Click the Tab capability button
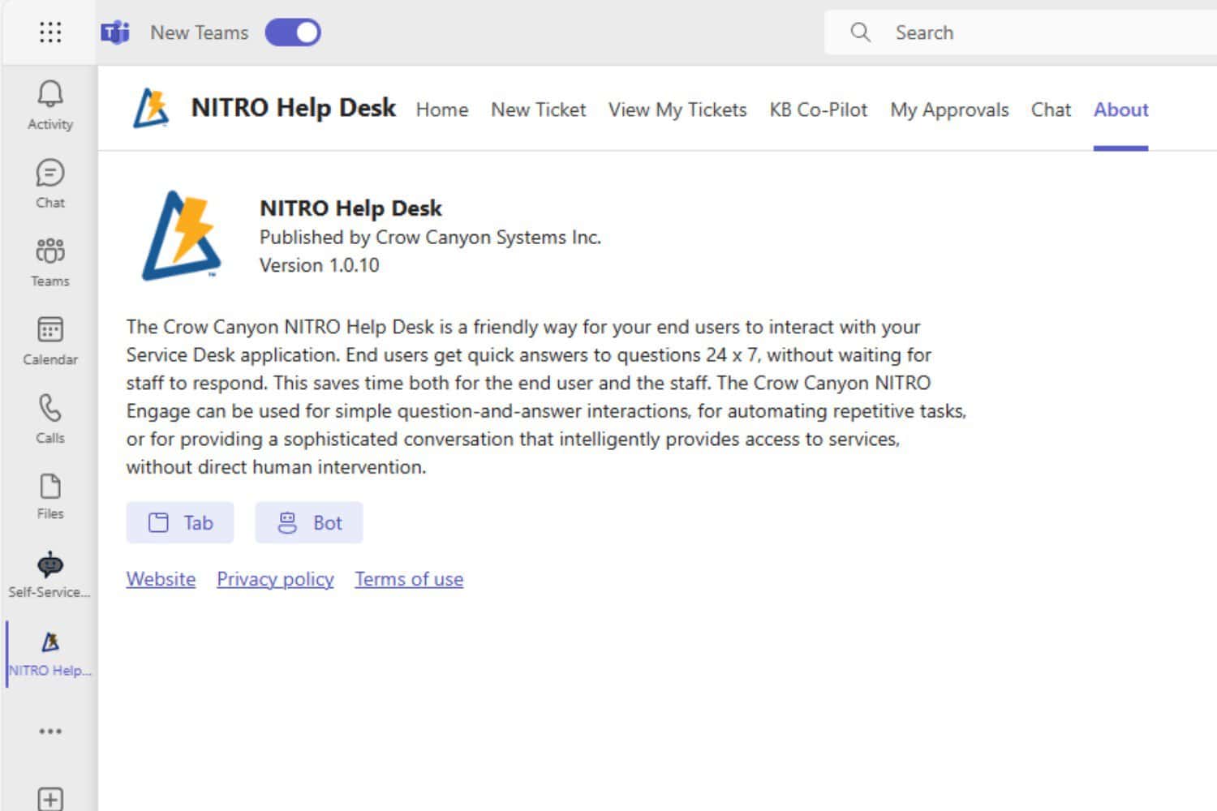The image size is (1217, 811). tap(180, 522)
